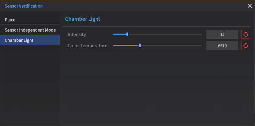Click the divider line under Chamber Light heading
255x126 pixels.
[156, 27]
